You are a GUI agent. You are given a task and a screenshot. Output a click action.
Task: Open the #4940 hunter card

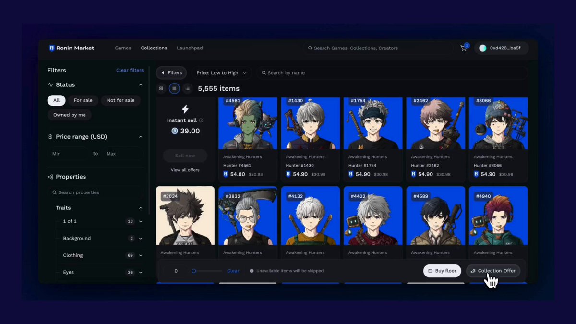pyautogui.click(x=498, y=222)
